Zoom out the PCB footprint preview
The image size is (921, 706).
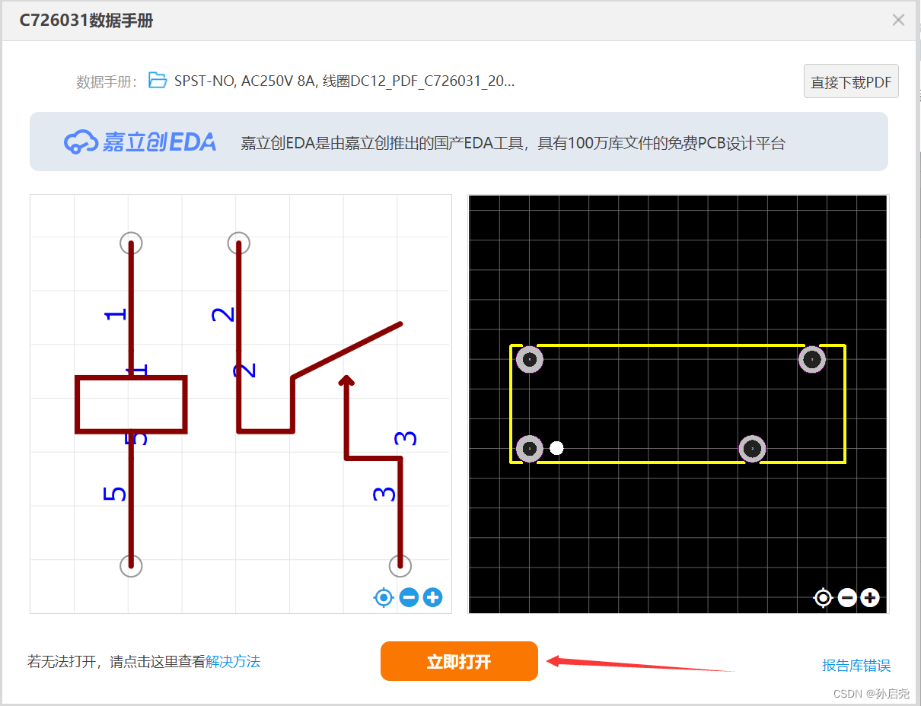847,598
